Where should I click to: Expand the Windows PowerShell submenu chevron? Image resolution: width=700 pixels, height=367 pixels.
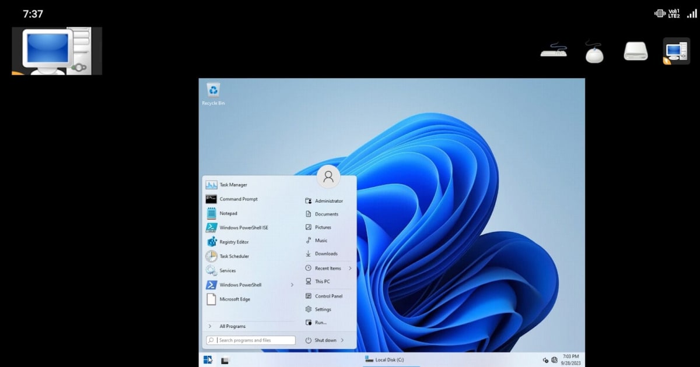293,285
